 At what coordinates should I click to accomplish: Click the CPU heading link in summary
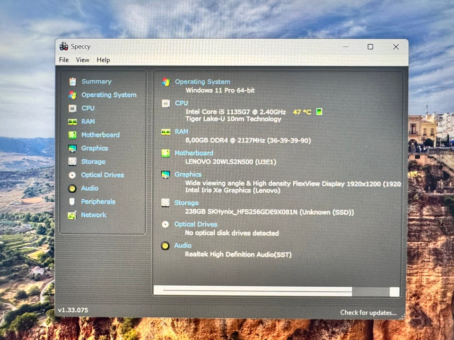coord(181,103)
